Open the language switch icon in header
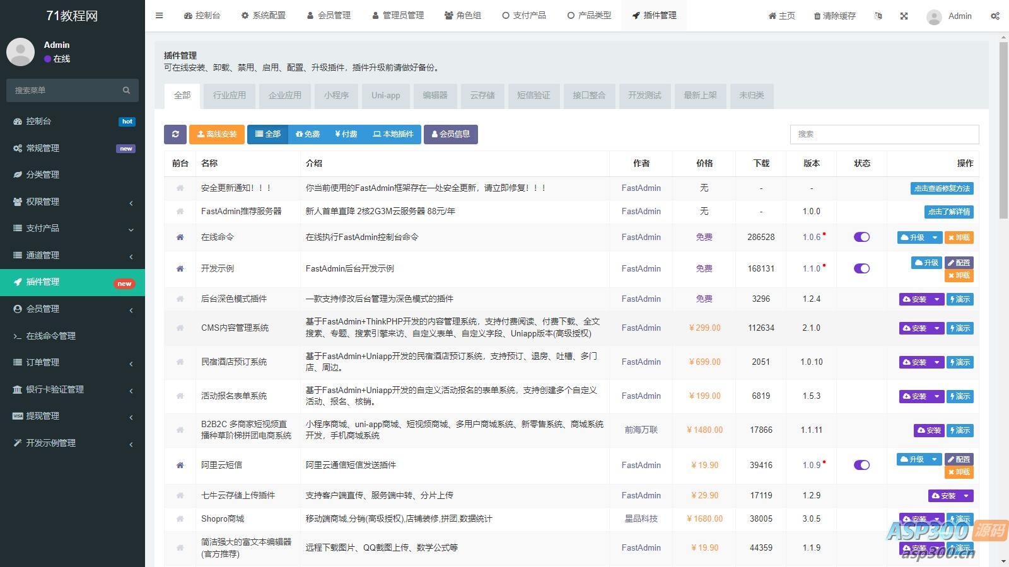Viewport: 1009px width, 567px height. pyautogui.click(x=878, y=16)
